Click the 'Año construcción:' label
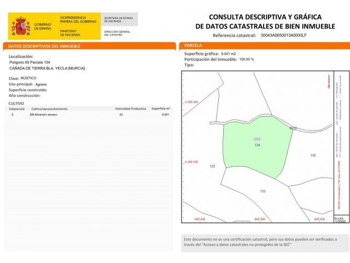This screenshot has width=350, height=263. pos(25,95)
